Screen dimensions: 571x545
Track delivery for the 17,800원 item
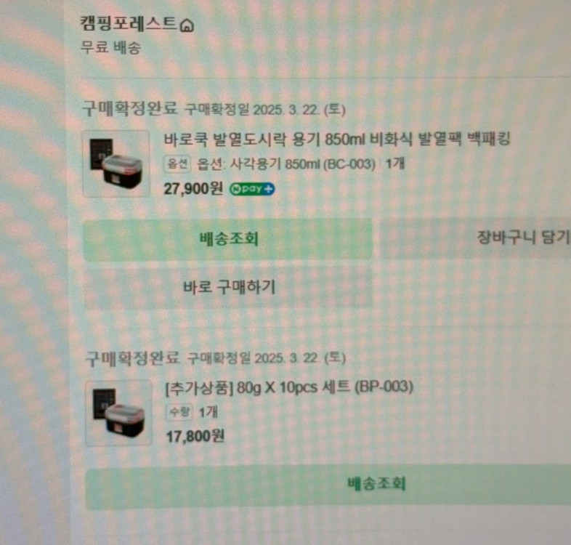click(x=328, y=484)
